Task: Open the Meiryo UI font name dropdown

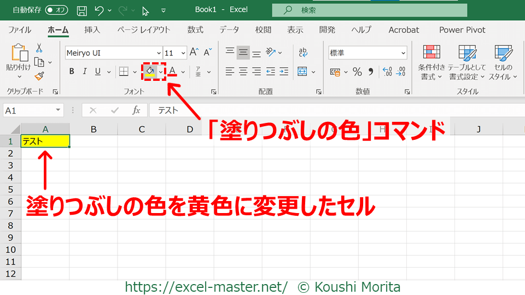Action: point(159,53)
